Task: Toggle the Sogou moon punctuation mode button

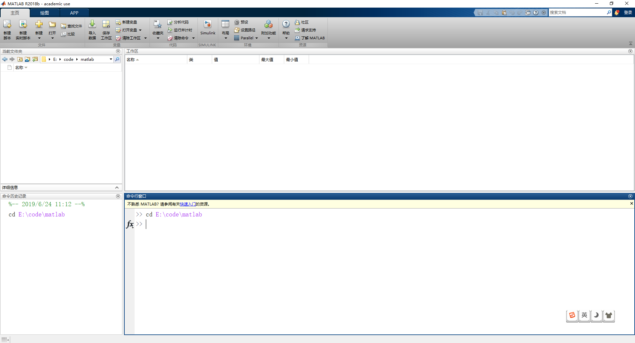Action: (596, 315)
